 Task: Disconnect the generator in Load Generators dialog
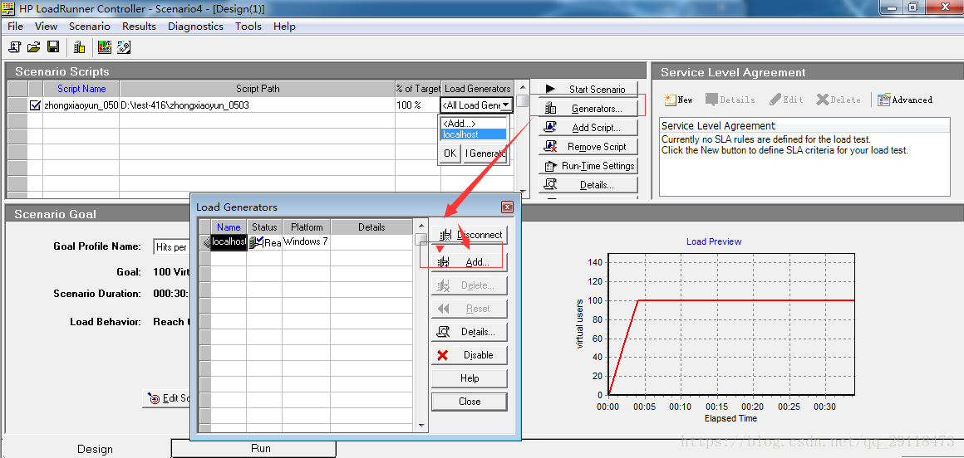click(x=470, y=235)
